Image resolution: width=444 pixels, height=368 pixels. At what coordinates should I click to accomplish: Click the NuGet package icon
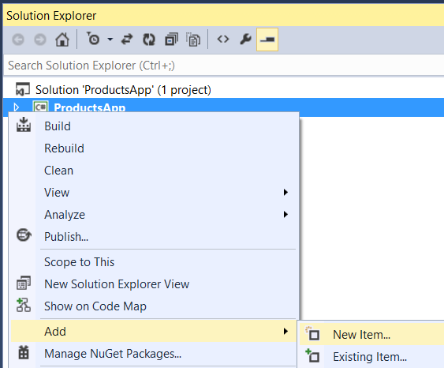point(24,352)
